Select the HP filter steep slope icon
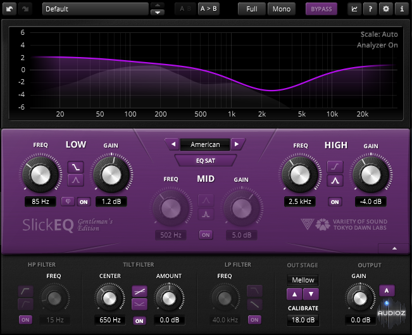This screenshot has width=412, height=335. [25, 291]
